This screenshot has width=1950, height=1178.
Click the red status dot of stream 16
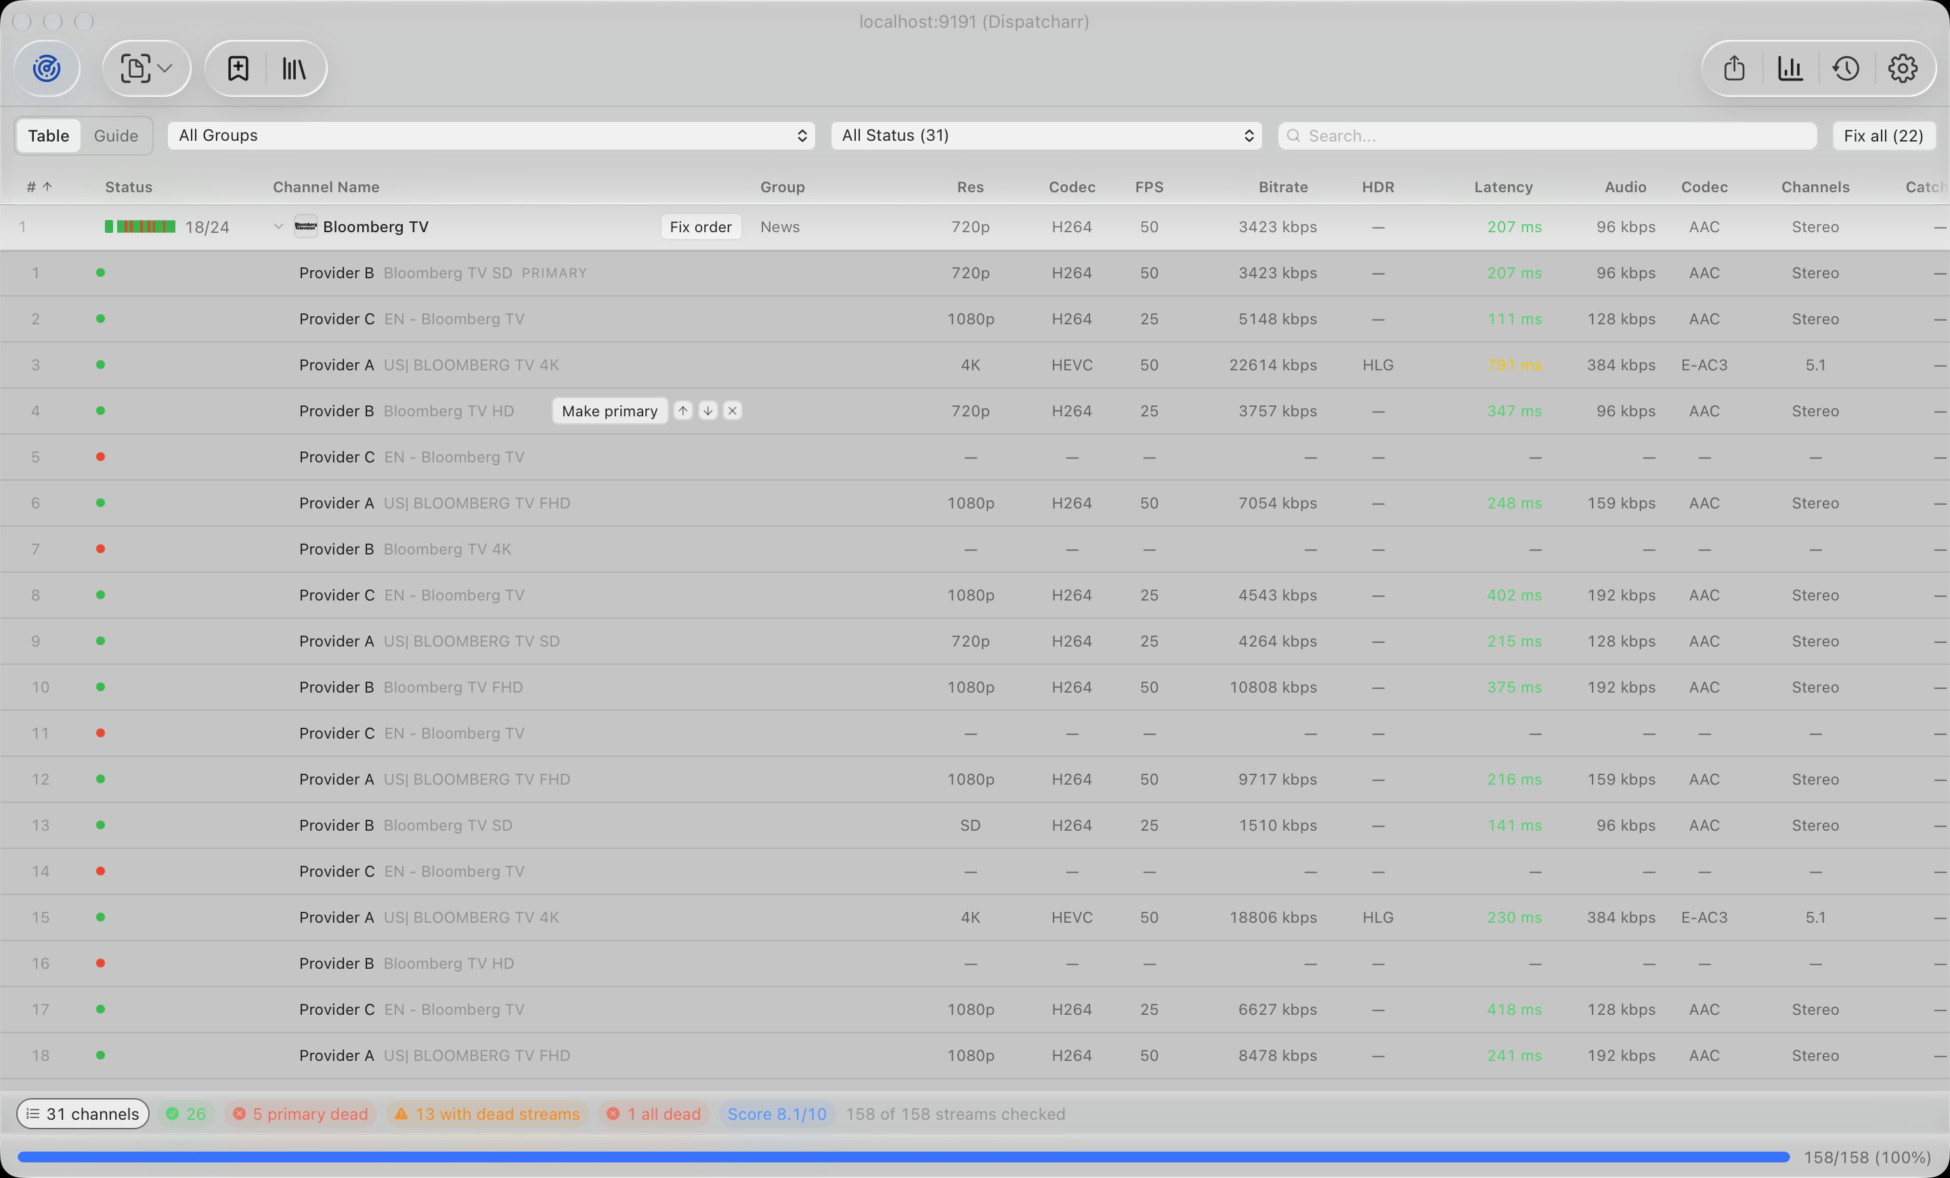[x=100, y=963]
